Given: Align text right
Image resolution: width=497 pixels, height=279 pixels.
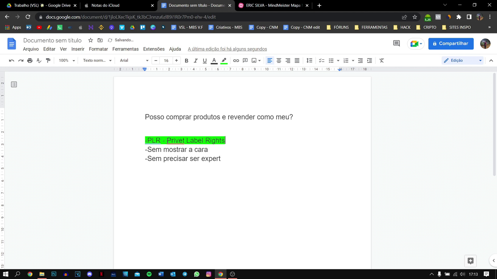Looking at the screenshot, I should [288, 60].
